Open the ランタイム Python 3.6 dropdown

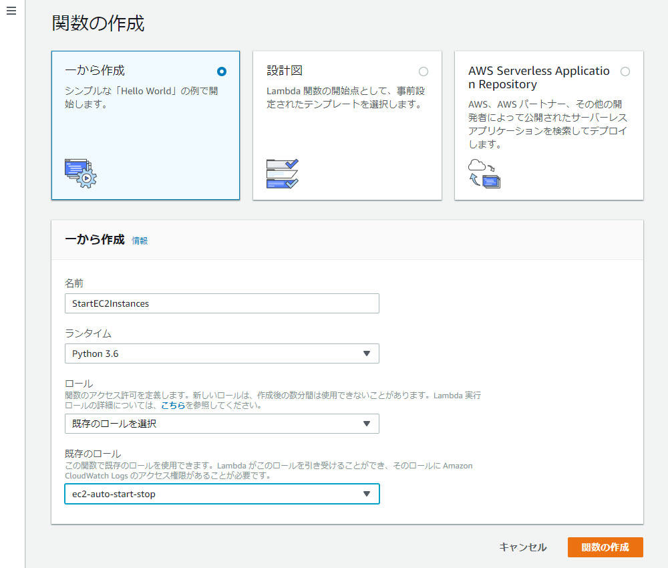point(222,353)
